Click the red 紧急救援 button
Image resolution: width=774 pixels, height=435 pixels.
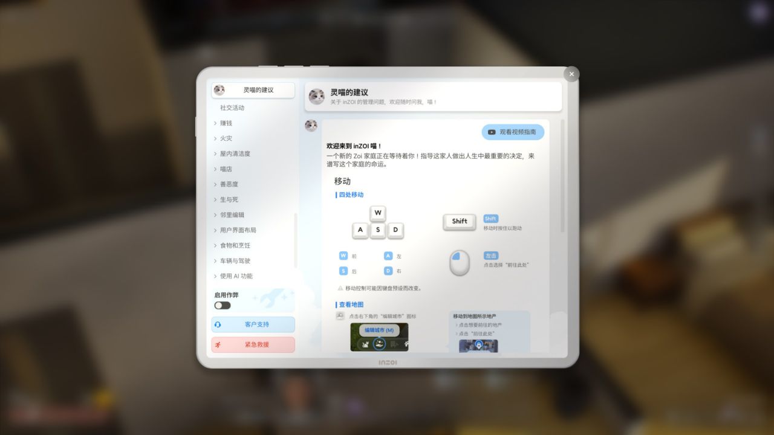pos(253,344)
